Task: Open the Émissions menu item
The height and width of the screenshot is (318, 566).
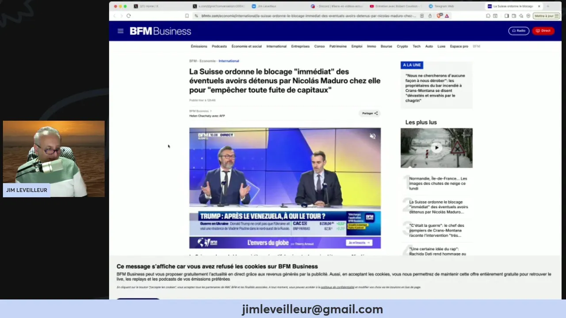Action: [x=199, y=46]
